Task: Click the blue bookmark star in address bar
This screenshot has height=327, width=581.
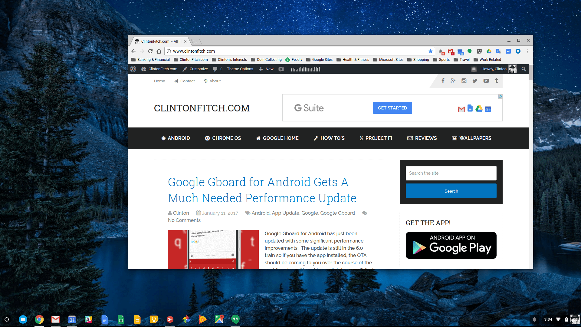Action: [x=431, y=51]
